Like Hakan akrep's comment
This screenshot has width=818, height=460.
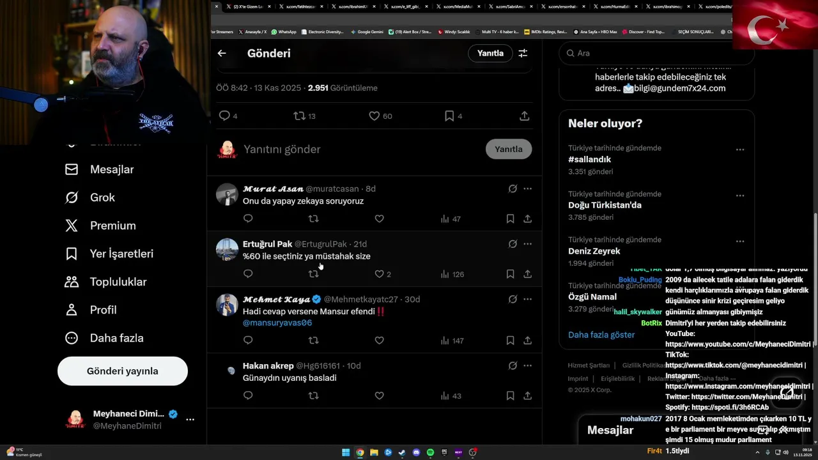pyautogui.click(x=379, y=395)
